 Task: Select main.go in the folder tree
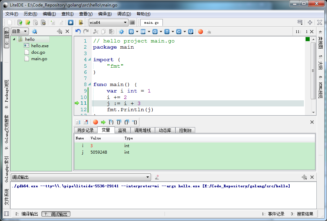tap(39, 59)
